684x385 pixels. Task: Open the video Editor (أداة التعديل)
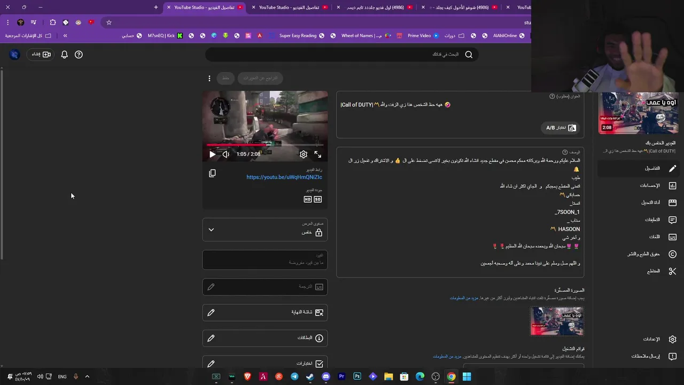(x=638, y=203)
